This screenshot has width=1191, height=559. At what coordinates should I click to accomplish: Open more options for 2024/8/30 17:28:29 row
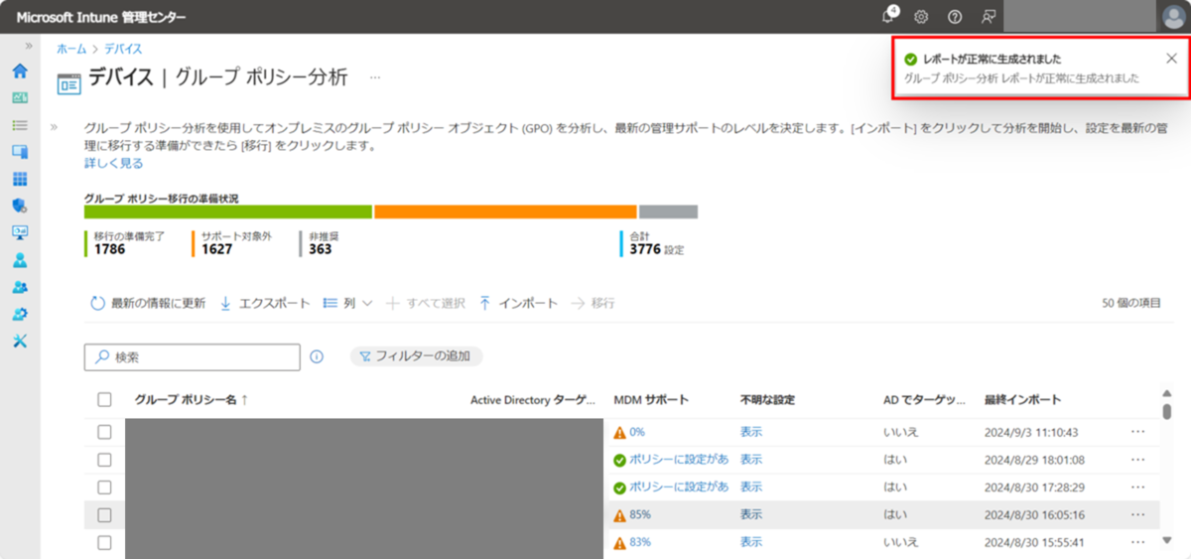pyautogui.click(x=1137, y=487)
